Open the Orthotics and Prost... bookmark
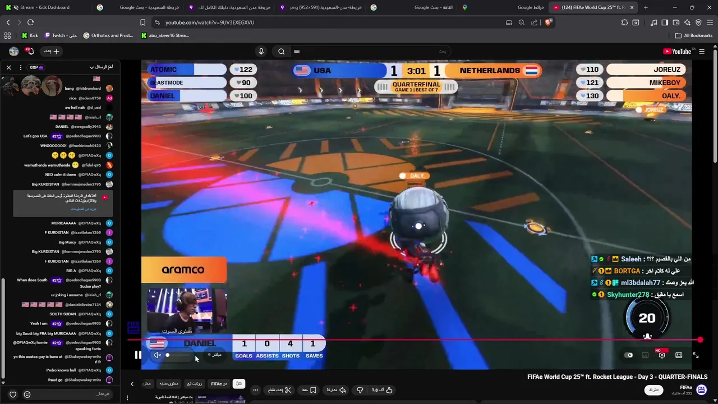Image resolution: width=718 pixels, height=404 pixels. coord(108,35)
